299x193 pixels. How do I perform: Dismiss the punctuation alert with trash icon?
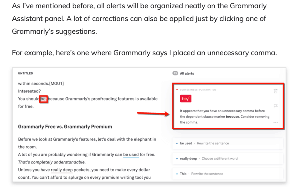[x=276, y=91]
